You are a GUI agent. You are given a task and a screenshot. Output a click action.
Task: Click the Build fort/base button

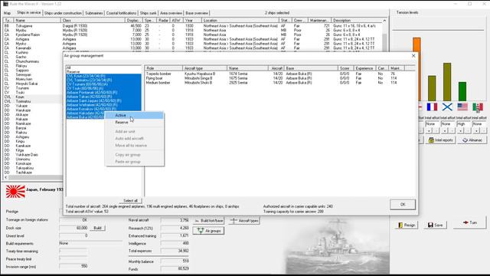(208, 221)
